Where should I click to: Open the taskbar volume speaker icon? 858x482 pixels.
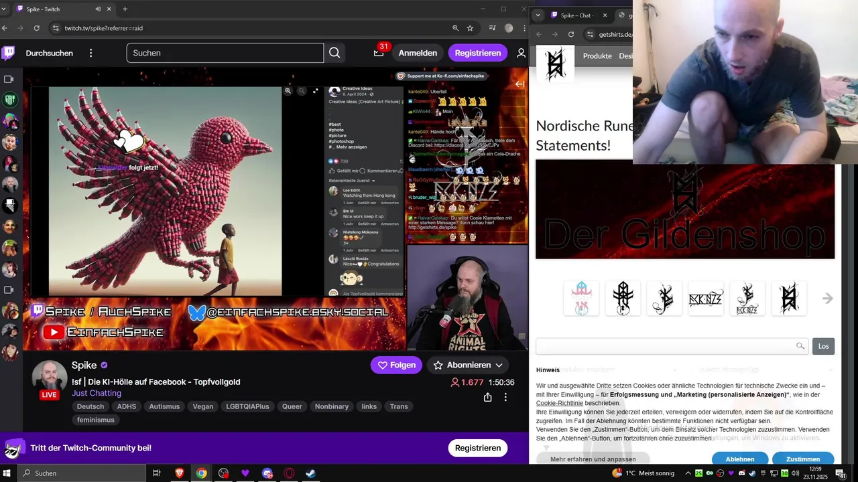tap(794, 473)
